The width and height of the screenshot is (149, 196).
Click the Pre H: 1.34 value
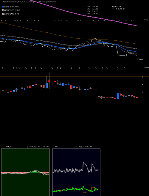point(93,9)
